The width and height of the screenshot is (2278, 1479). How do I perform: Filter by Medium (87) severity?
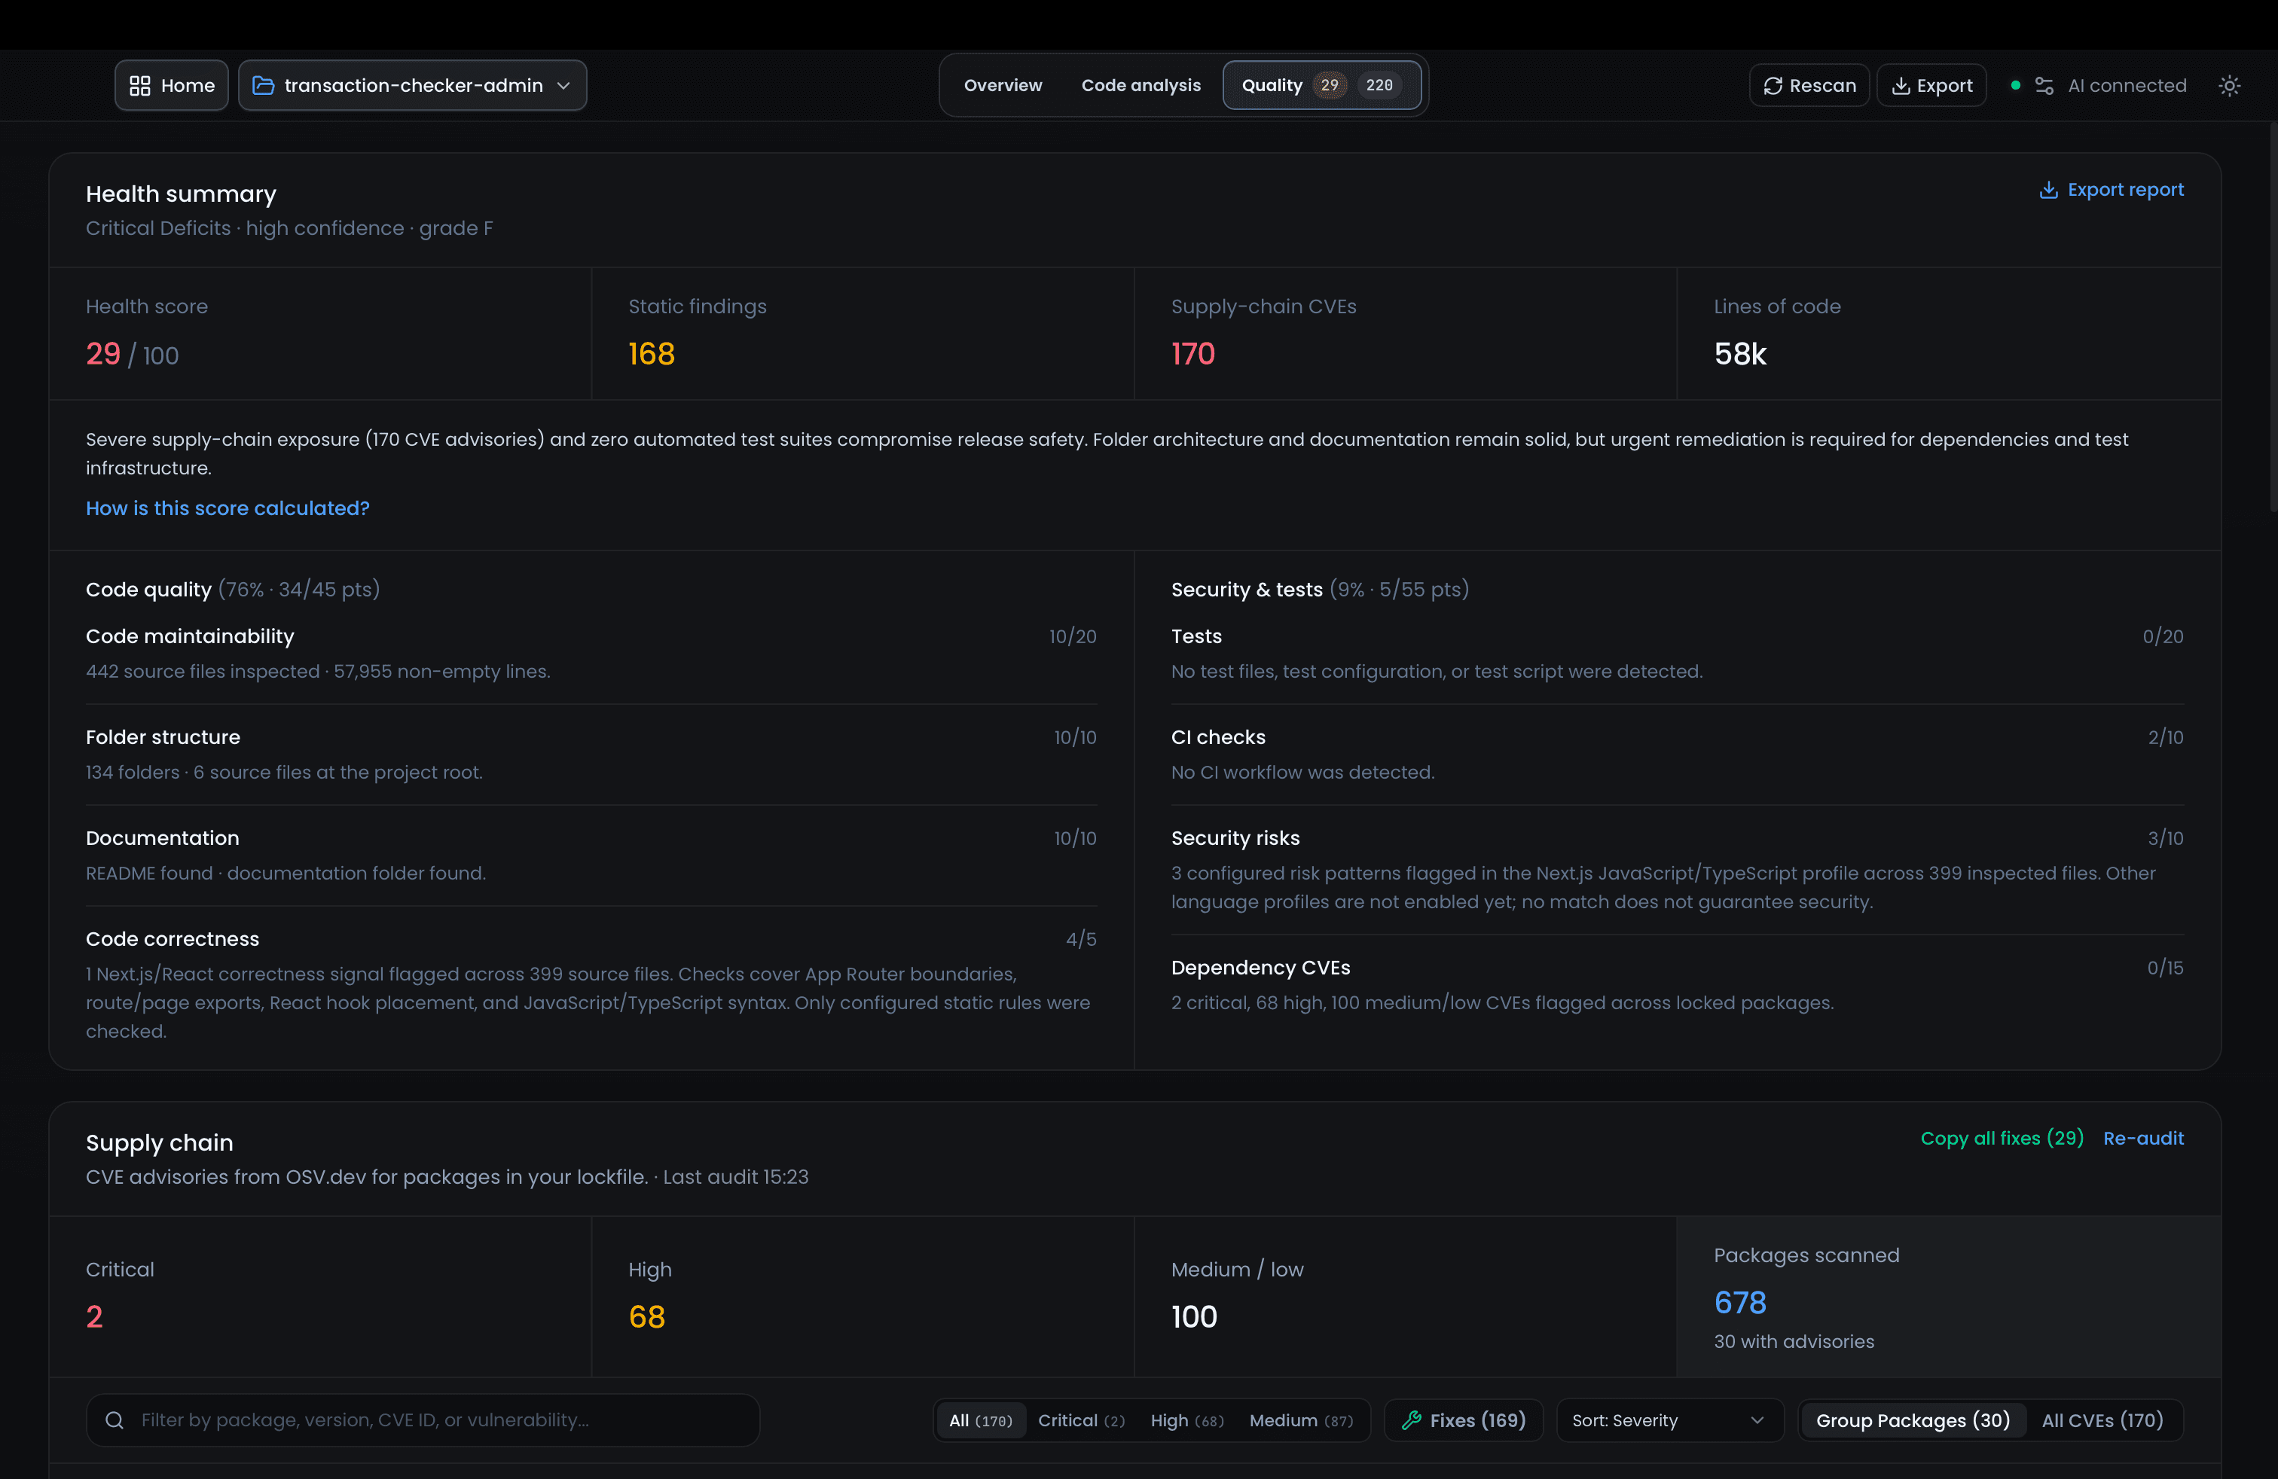click(x=1301, y=1420)
